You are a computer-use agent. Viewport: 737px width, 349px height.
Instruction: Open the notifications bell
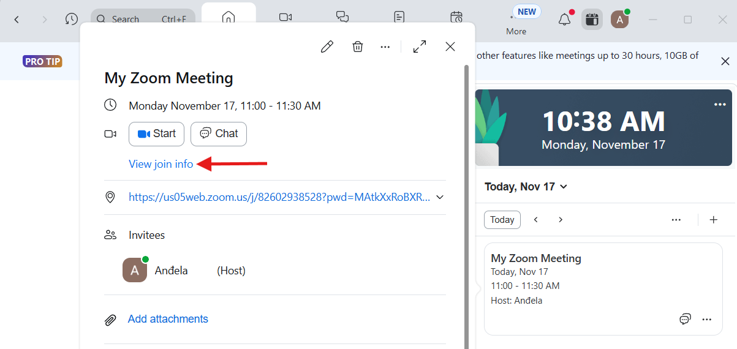point(564,20)
